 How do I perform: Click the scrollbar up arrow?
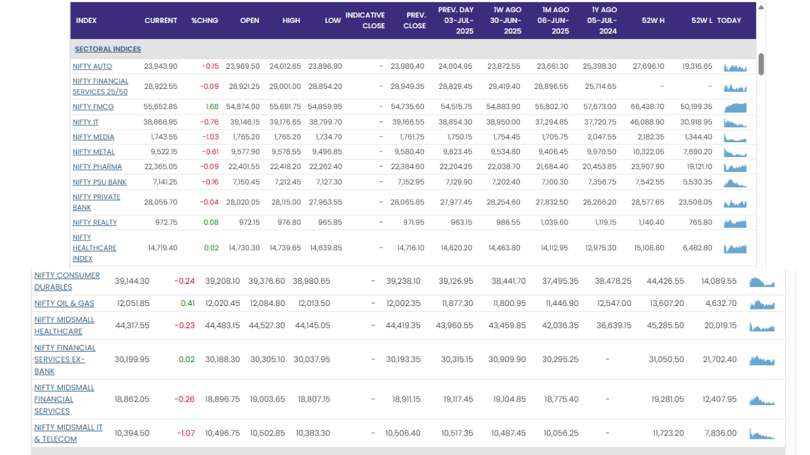[761, 8]
